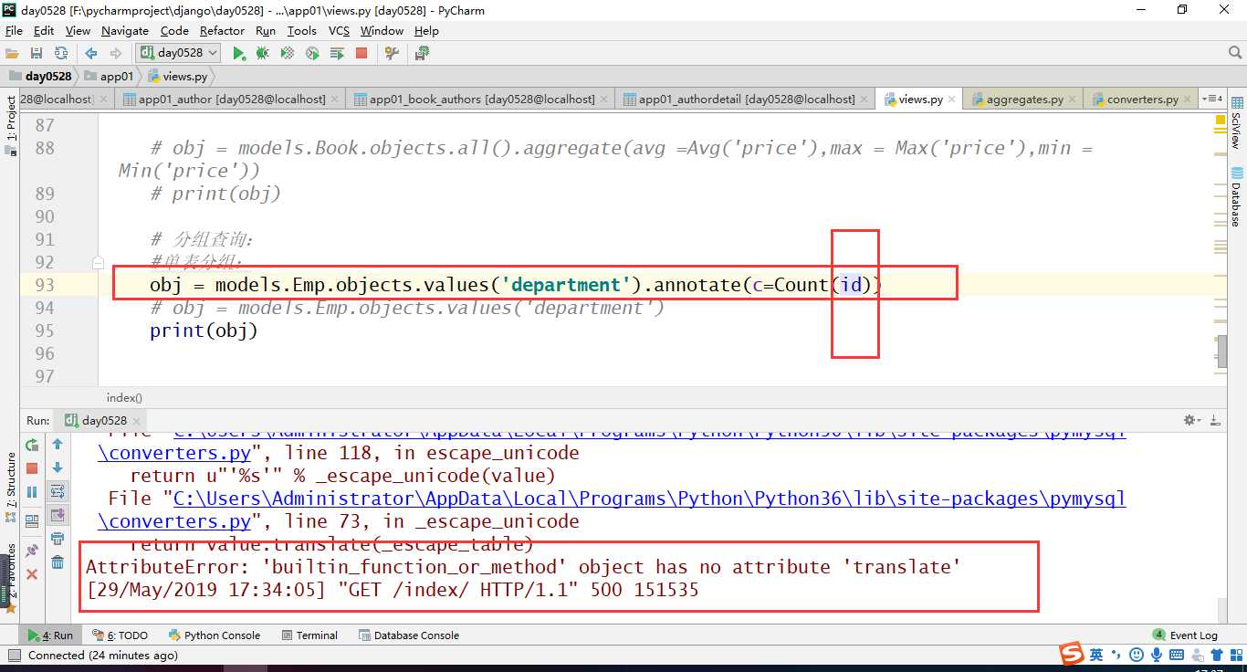Click the Run concurrency diagram toolbar icon
The image size is (1247, 672).
click(x=337, y=53)
